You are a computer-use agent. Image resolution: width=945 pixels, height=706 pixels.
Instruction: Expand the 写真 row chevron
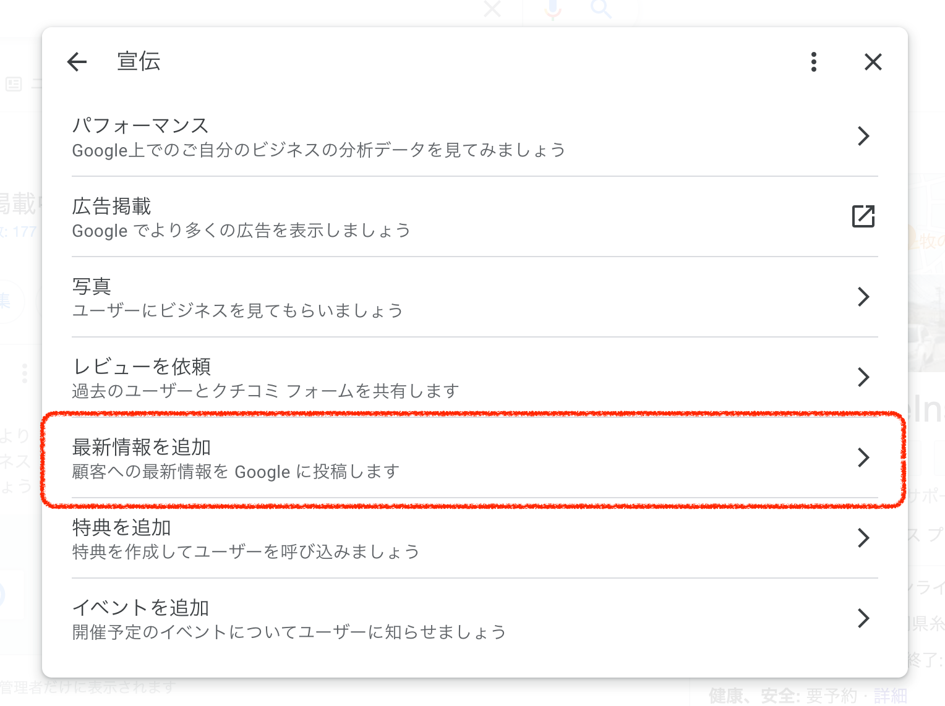click(863, 297)
